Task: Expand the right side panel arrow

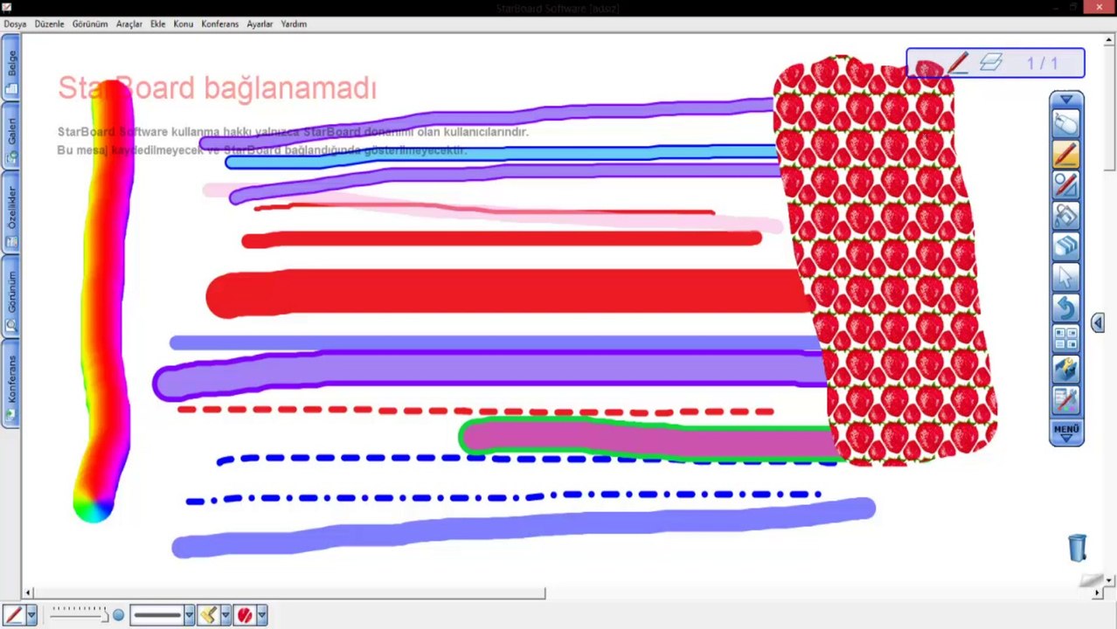Action: [x=1098, y=322]
